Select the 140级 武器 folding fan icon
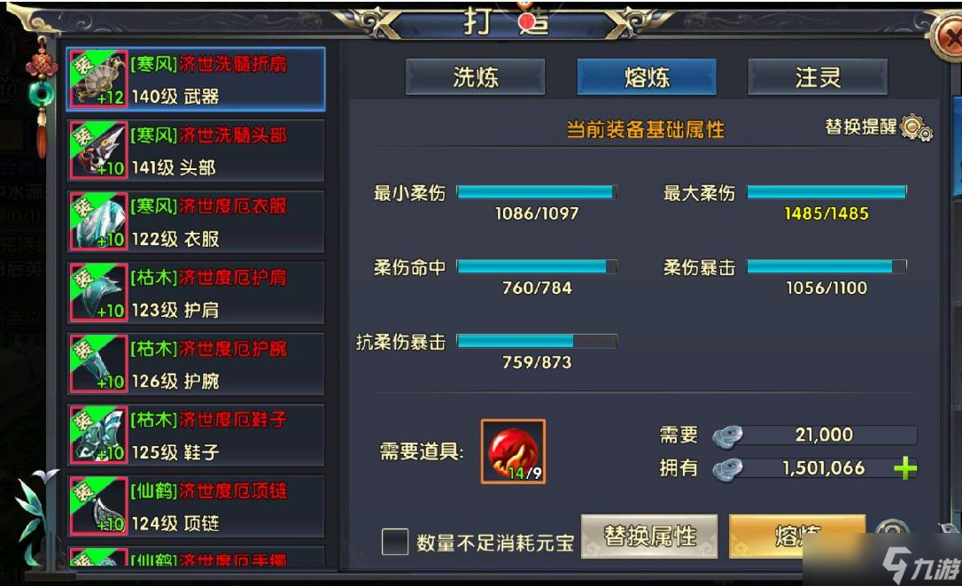This screenshot has width=962, height=586. pyautogui.click(x=98, y=79)
